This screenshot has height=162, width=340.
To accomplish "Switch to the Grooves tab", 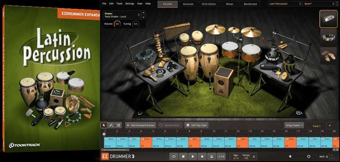I will pos(188,4).
